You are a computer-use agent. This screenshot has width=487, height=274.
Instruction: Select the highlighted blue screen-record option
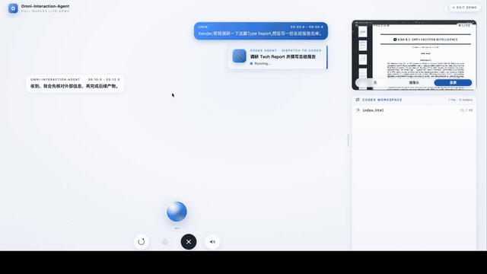tap(453, 83)
